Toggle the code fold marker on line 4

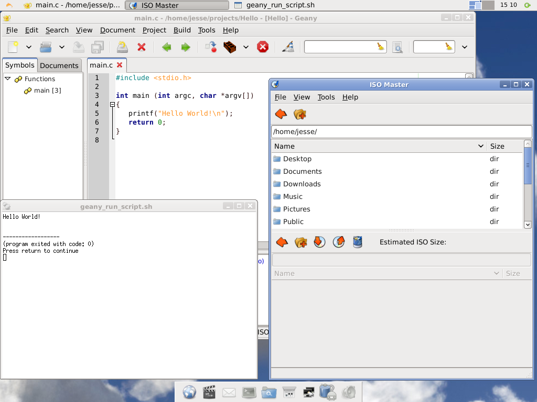click(112, 105)
